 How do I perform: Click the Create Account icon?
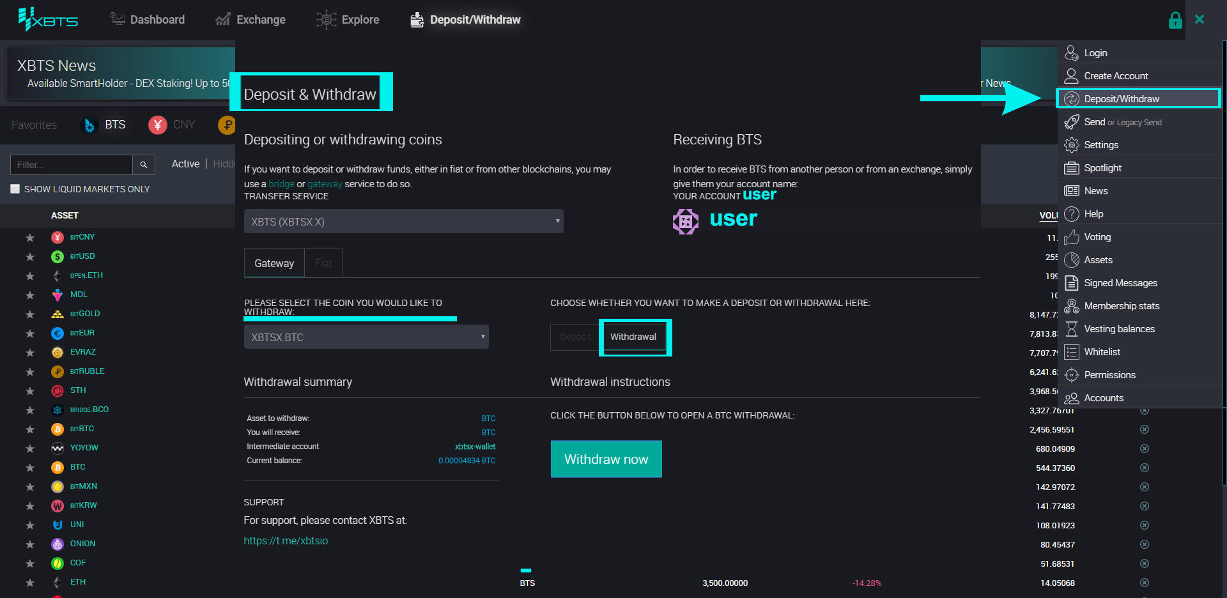pyautogui.click(x=1072, y=76)
